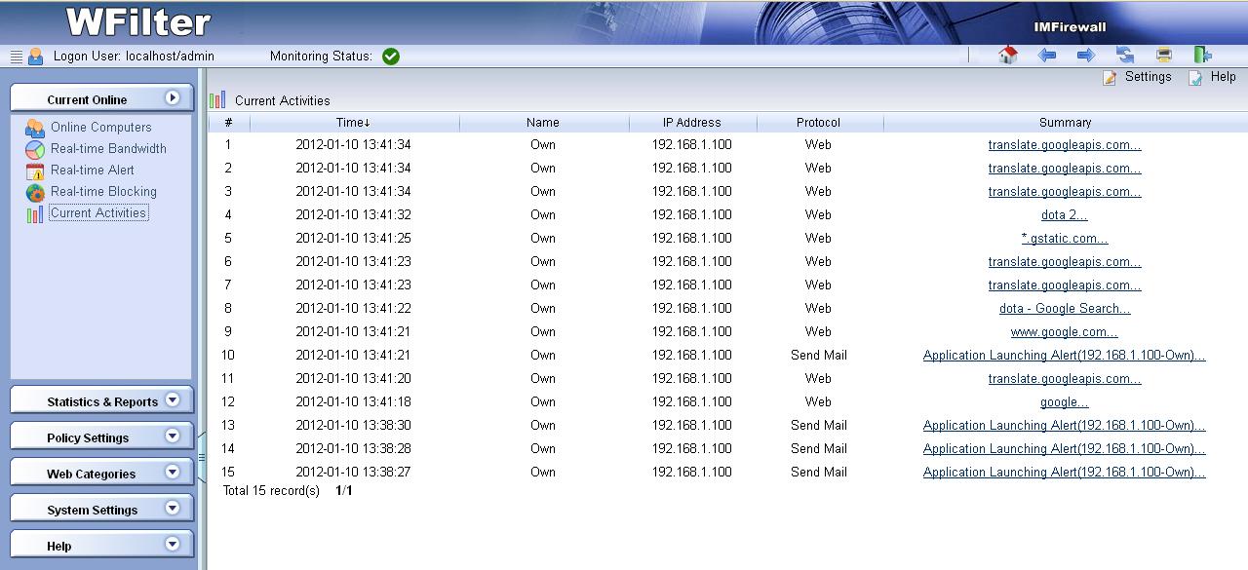Click the green Monitoring Status checkmark
The image size is (1248, 570).
391,57
